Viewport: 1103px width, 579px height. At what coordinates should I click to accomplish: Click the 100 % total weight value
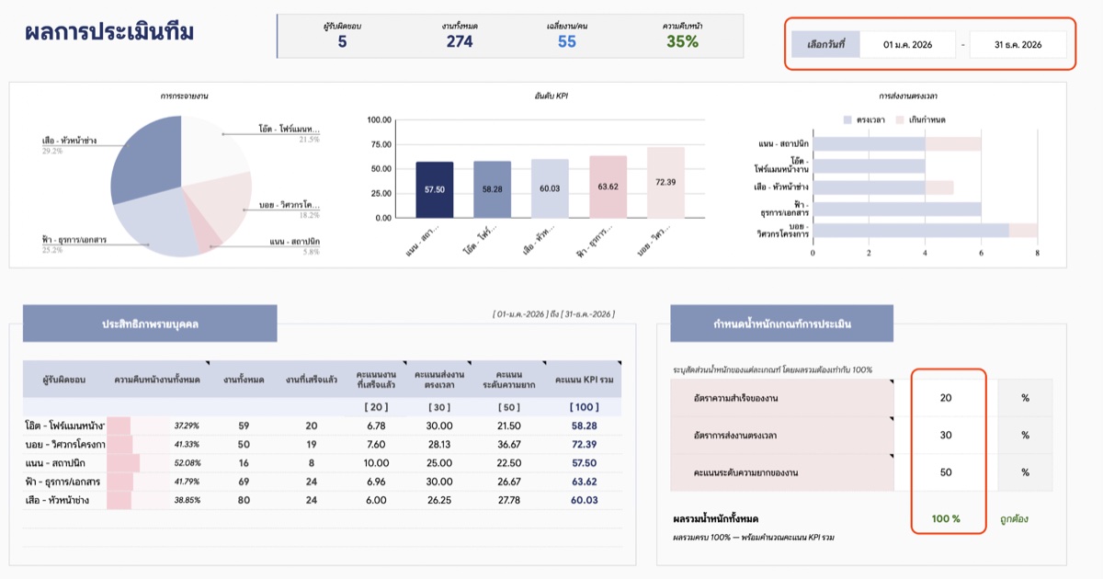coord(946,518)
